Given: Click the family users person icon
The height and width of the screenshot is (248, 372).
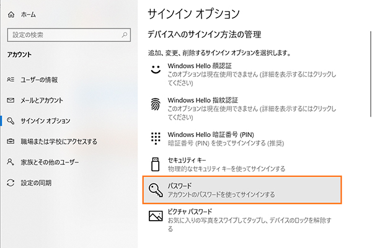Looking at the screenshot, I should pos(11,162).
